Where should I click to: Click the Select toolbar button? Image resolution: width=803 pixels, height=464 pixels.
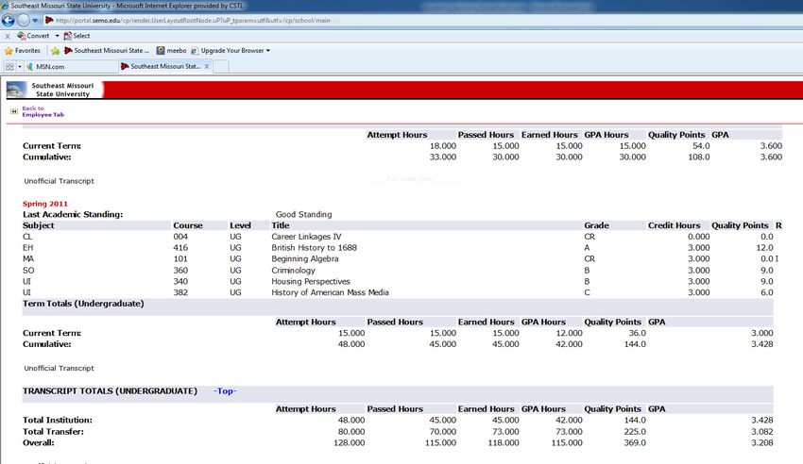click(x=77, y=36)
